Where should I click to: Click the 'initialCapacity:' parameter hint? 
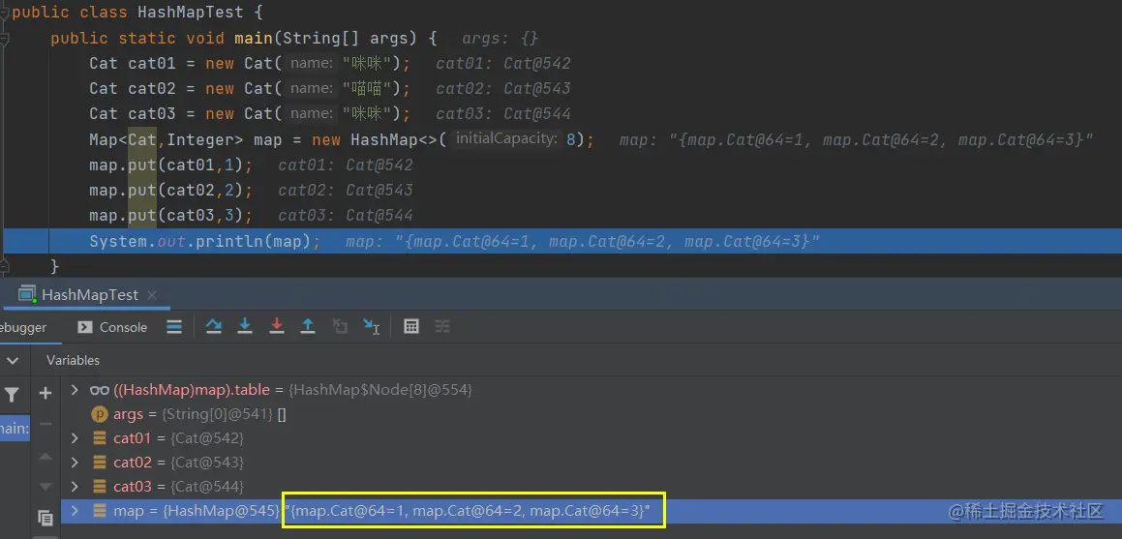[x=506, y=138]
